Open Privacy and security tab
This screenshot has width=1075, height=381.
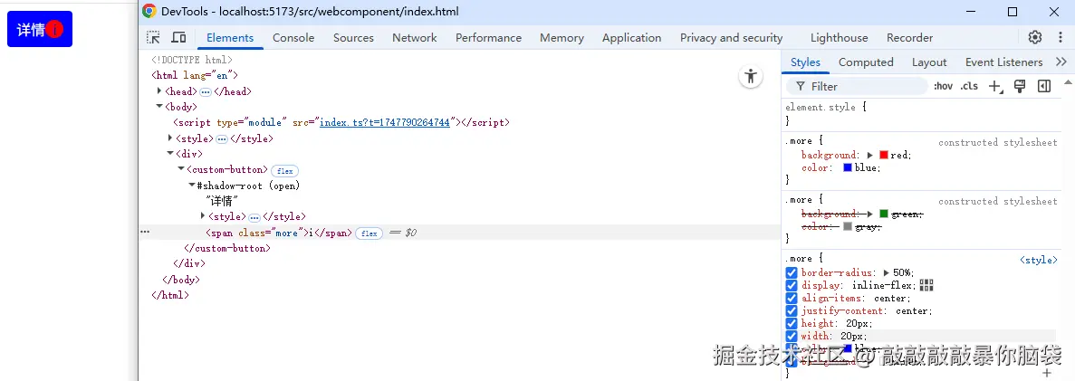(x=731, y=38)
